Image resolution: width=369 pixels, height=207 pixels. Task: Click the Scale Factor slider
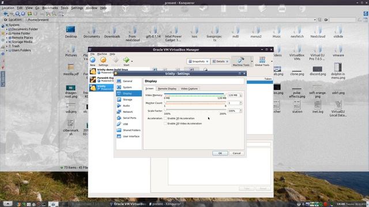click(195, 110)
